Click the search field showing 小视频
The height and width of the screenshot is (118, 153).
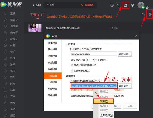point(62,5)
